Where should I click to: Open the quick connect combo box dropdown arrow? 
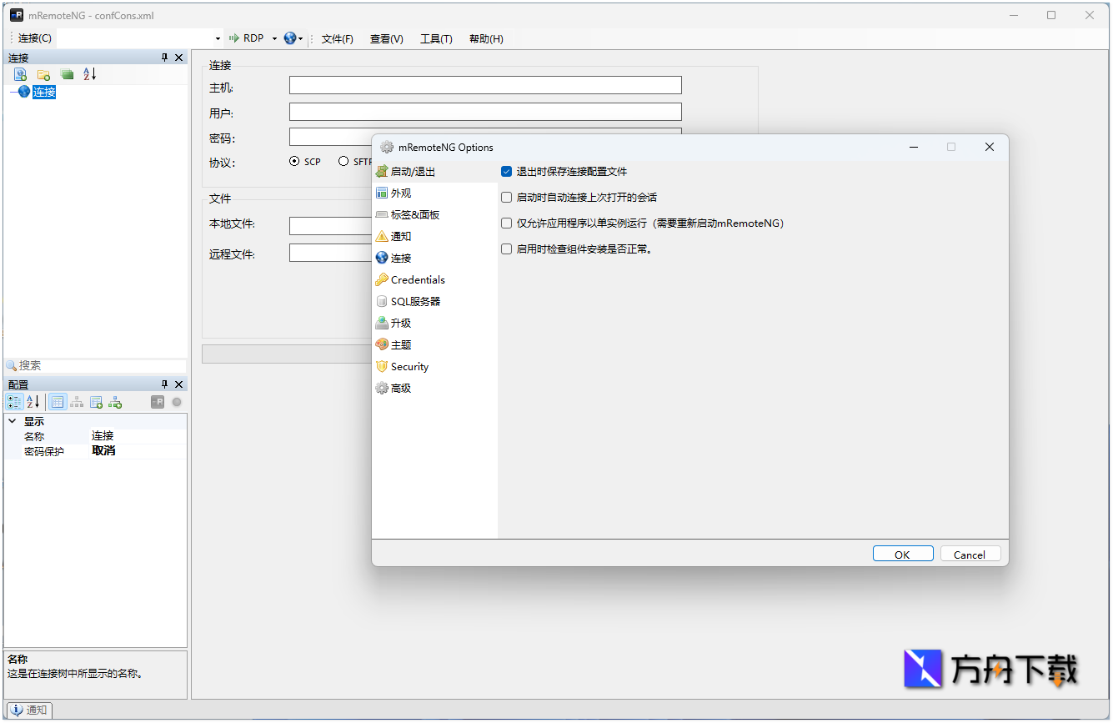tap(218, 39)
